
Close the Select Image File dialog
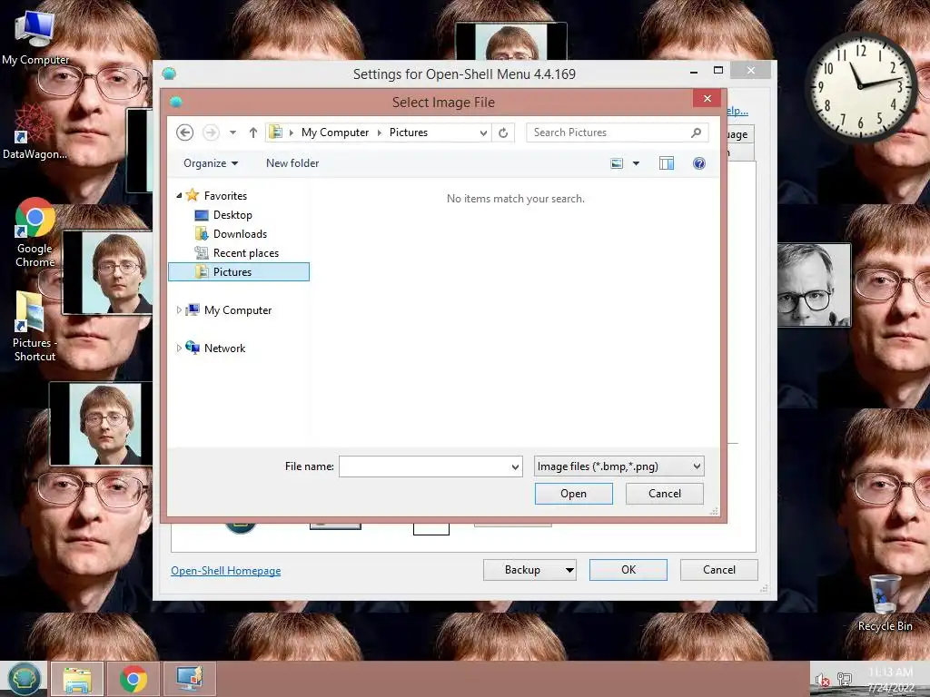tap(707, 98)
